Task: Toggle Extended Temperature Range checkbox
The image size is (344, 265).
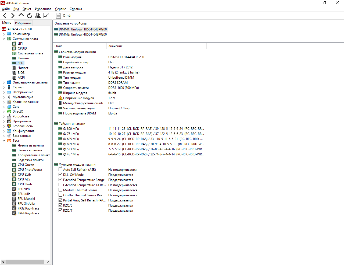Action: pyautogui.click(x=60, y=180)
